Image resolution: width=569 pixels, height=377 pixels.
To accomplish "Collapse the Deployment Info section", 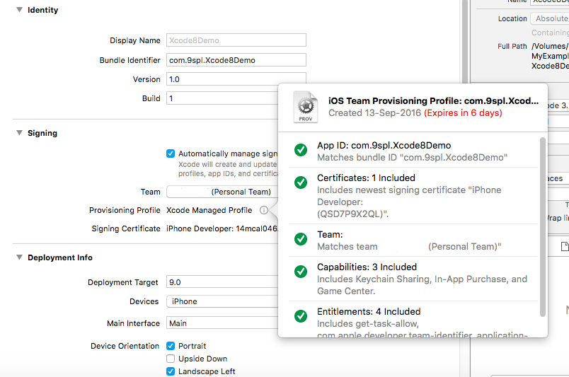I will pos(19,257).
